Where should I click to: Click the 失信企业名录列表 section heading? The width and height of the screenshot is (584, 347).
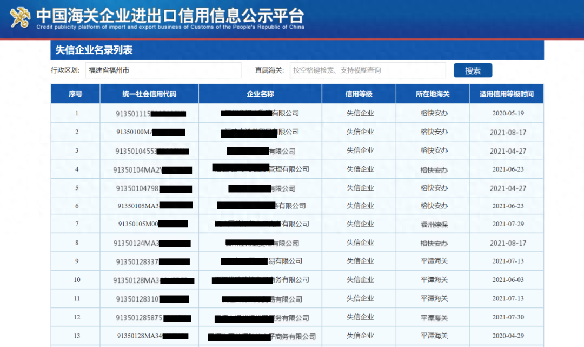(94, 50)
